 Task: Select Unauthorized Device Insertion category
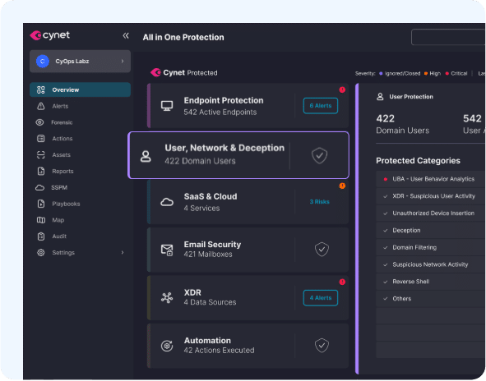(431, 213)
